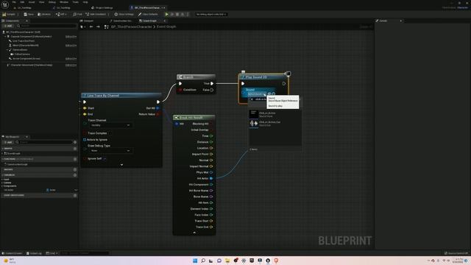Screen dimensions: 471x265
Task: Click the Impact Point output pin
Action: click(x=211, y=154)
